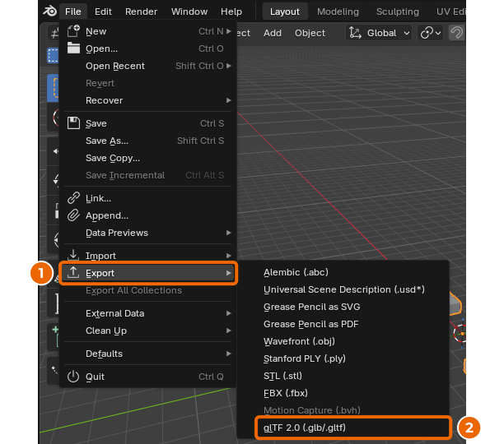Expand the Clean Up submenu

[148, 331]
